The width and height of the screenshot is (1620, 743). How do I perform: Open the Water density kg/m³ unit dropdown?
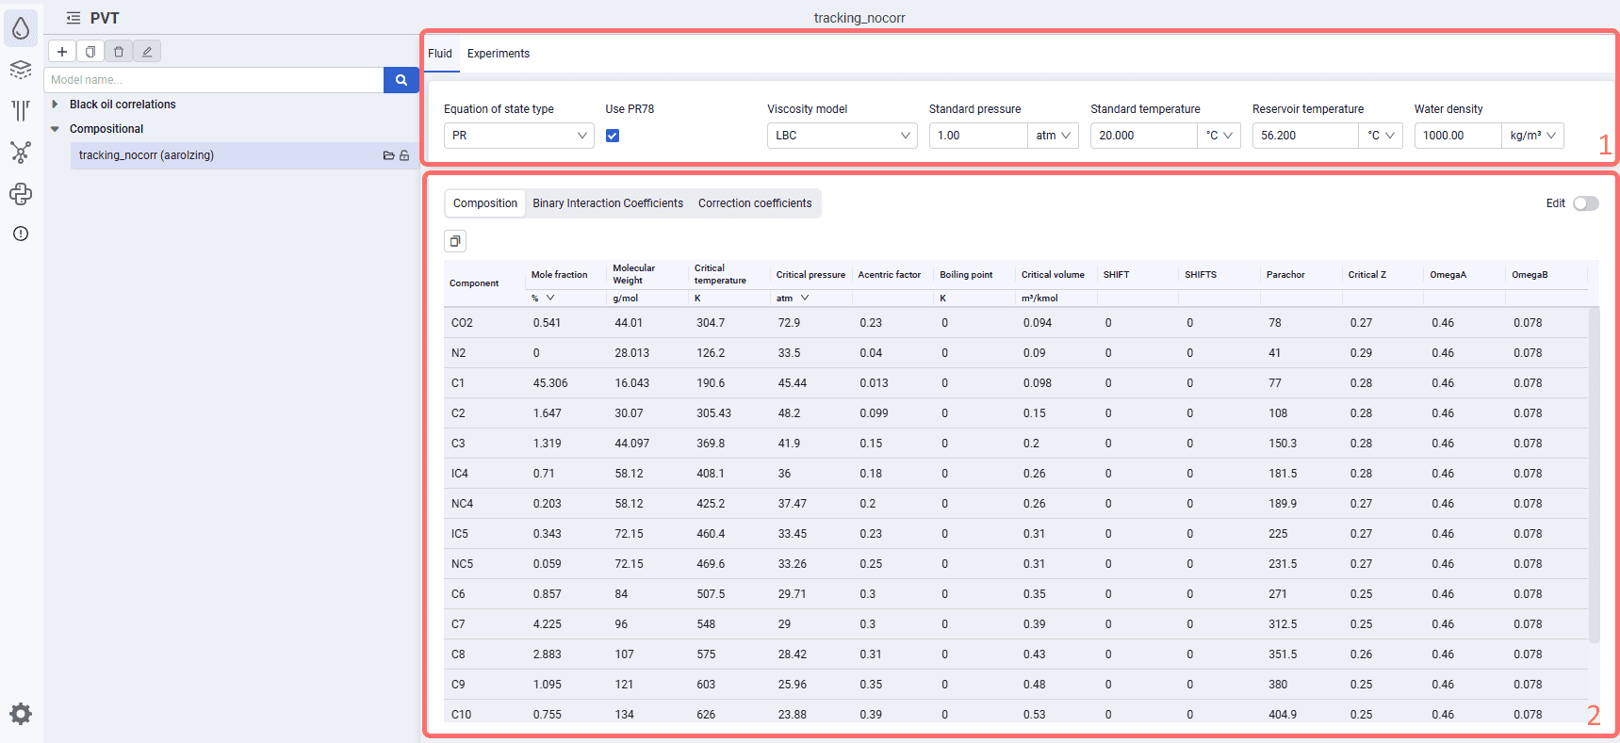[x=1533, y=136]
